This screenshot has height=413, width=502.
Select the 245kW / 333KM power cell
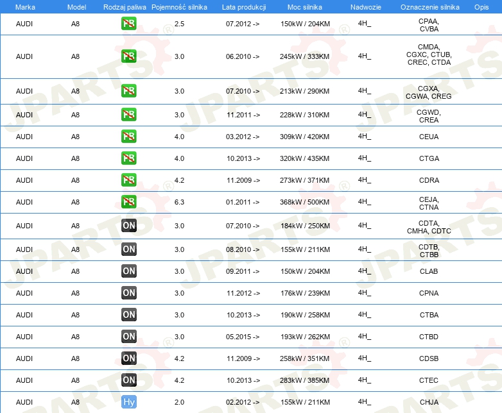305,56
